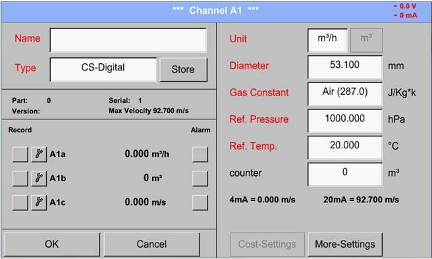Click Max Velocity 92.700 m/s text
The image size is (432, 259).
point(149,111)
